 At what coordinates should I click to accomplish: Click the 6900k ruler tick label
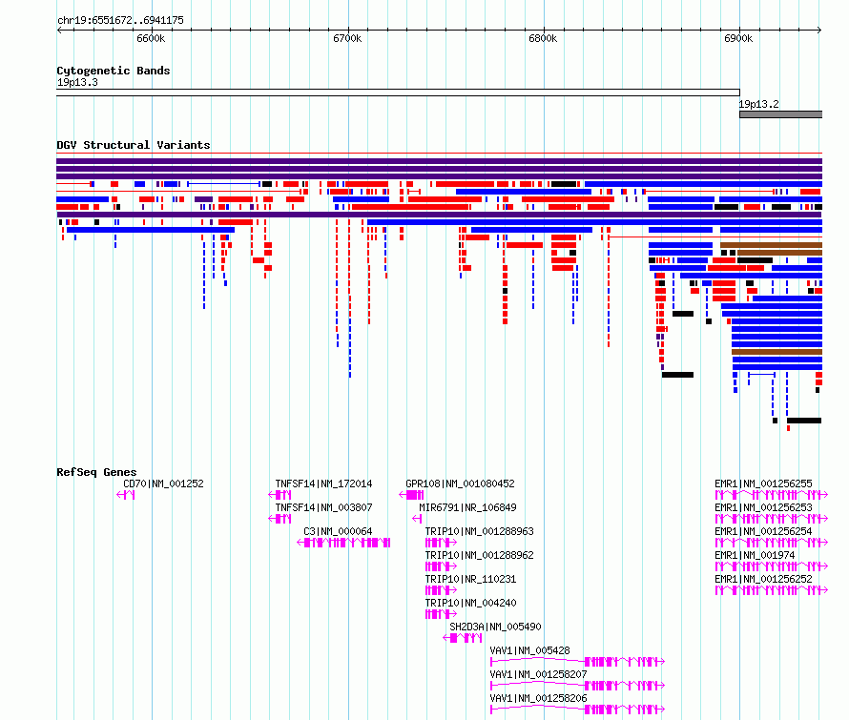(x=738, y=38)
